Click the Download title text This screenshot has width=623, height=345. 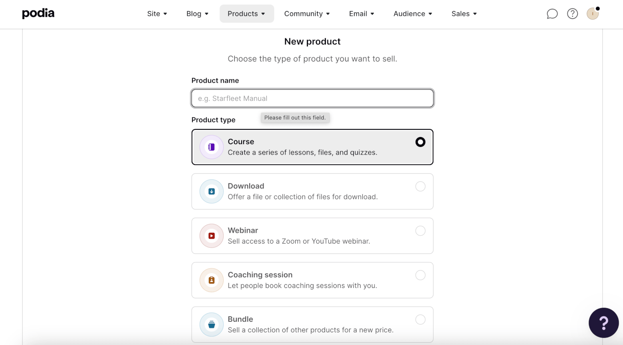click(x=246, y=186)
